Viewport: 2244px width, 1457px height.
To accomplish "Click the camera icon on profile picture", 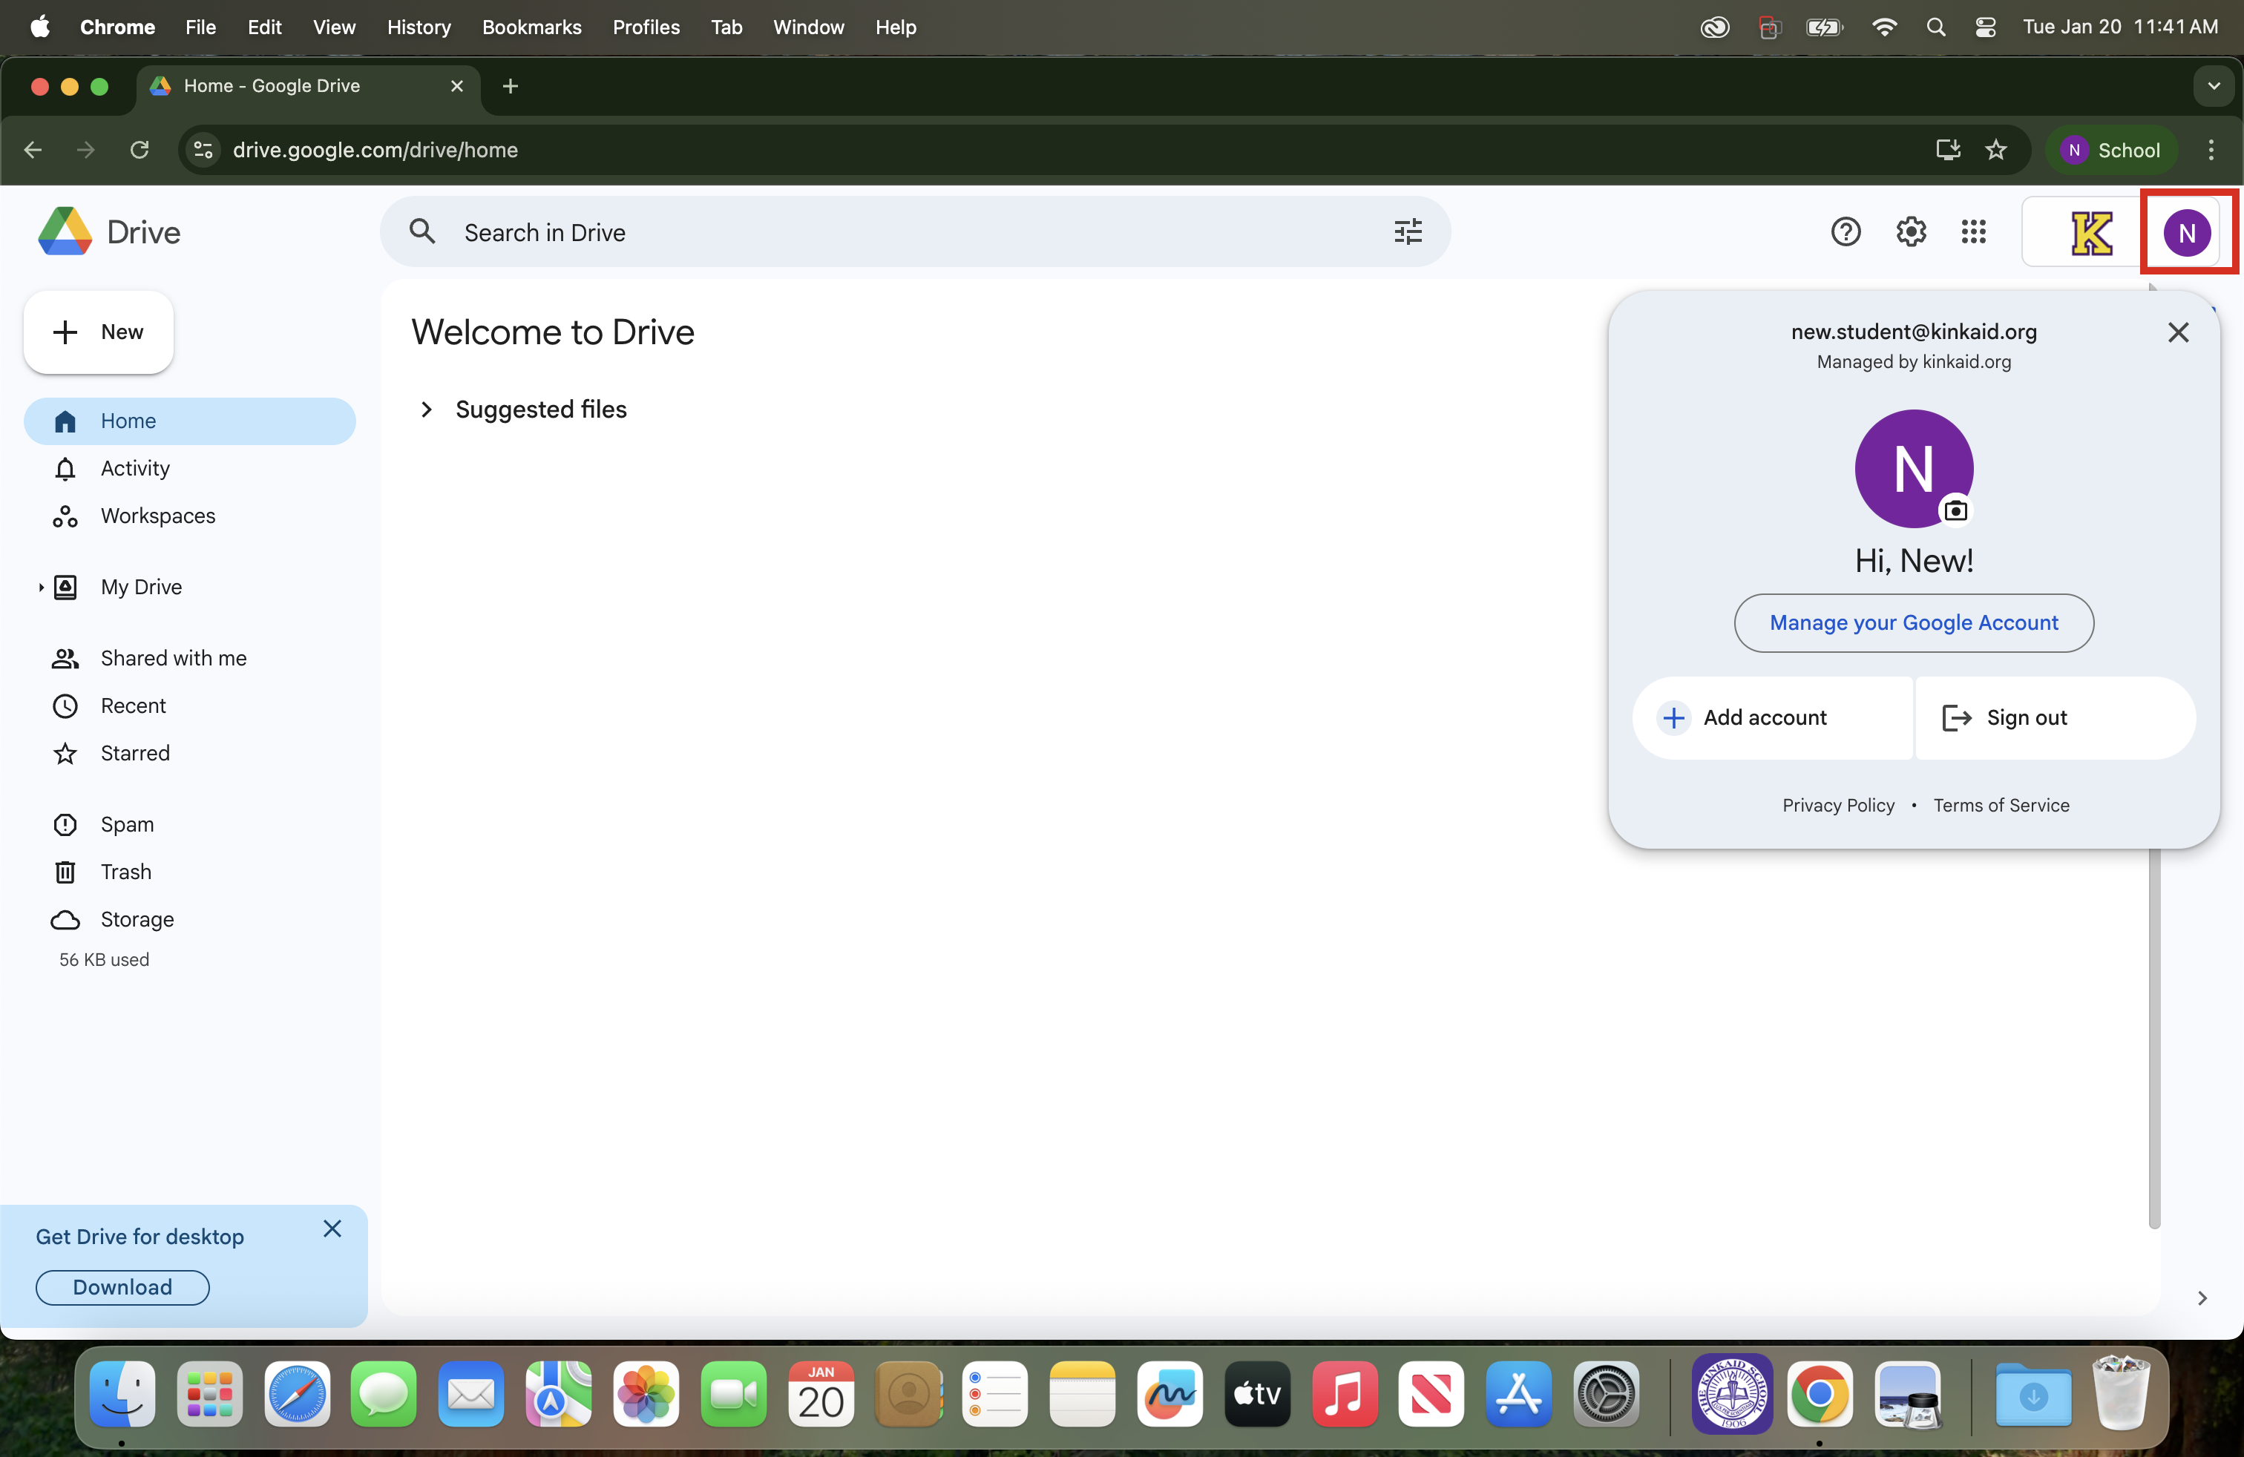I will (x=1955, y=511).
